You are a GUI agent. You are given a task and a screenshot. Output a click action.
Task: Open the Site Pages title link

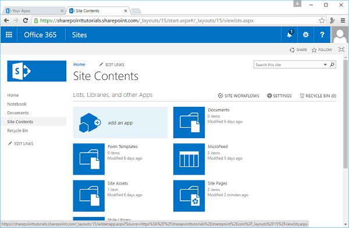point(218,183)
